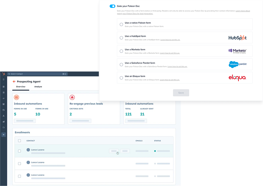Open setup link under Use a Salesforce Pardot form

click(x=177, y=67)
